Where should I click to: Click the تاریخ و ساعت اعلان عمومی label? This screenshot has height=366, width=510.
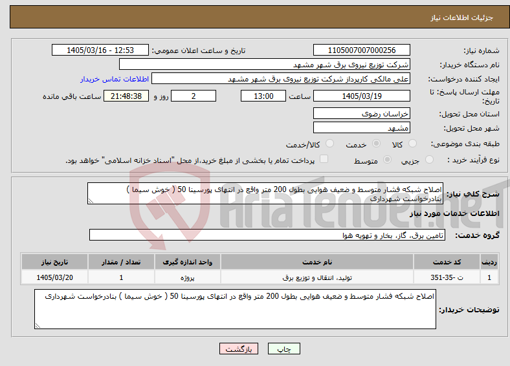click(199, 50)
